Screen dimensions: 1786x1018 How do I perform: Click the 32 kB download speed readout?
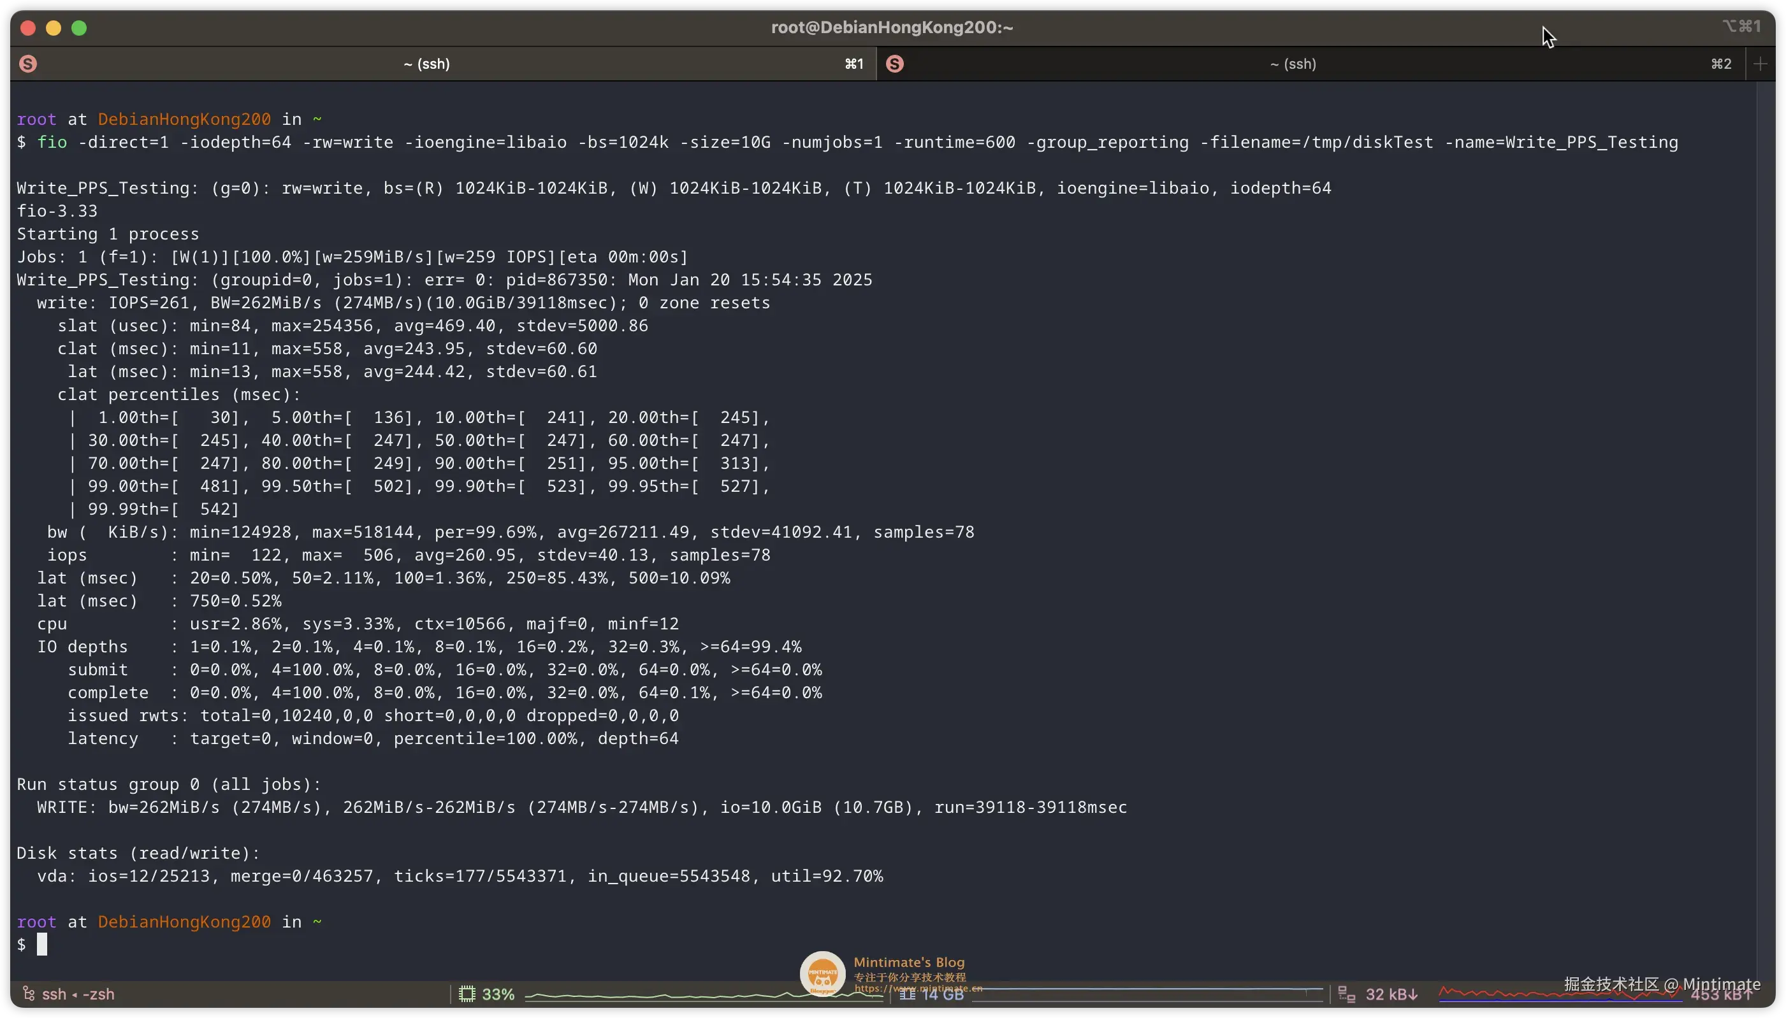(1391, 994)
